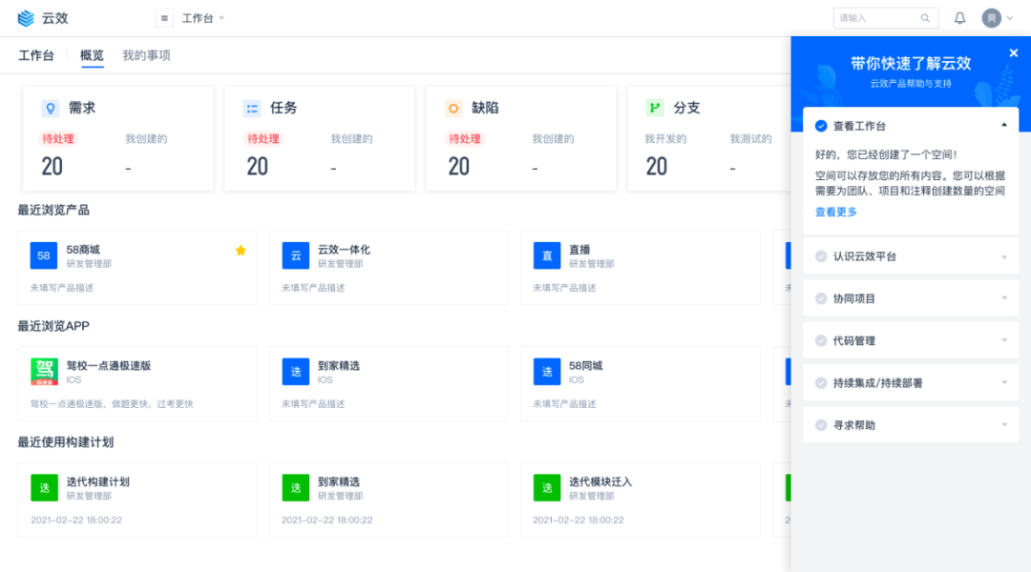Close the 带你快速了解云效 help panel
Viewport: 1031px width, 572px height.
[1013, 53]
